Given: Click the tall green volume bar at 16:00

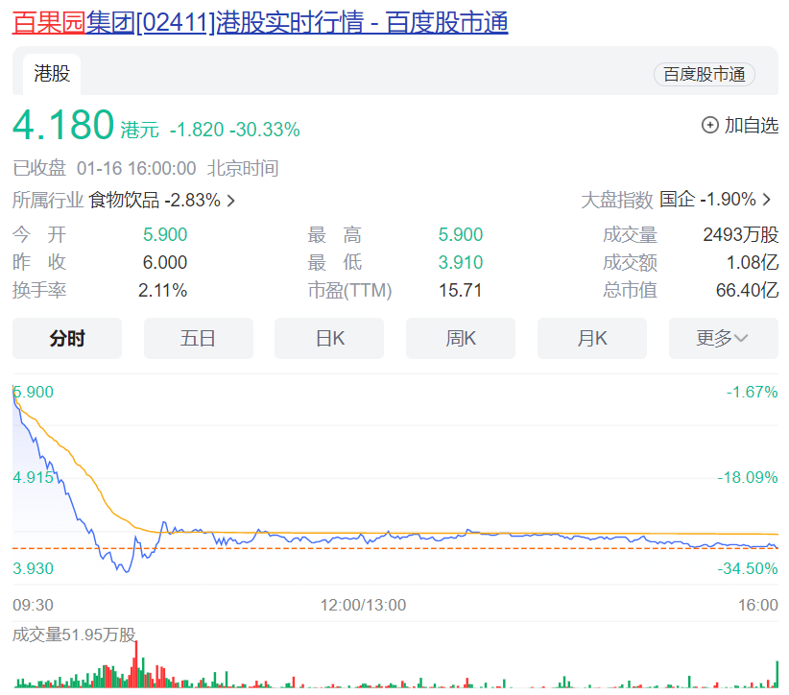Looking at the screenshot, I should (776, 674).
